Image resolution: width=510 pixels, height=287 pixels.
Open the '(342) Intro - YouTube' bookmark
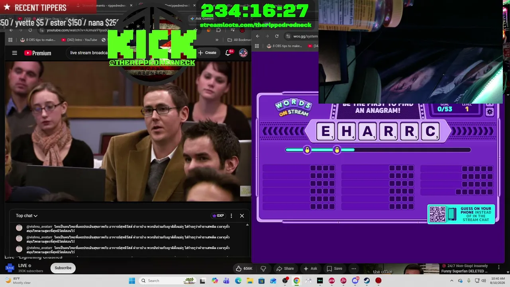coord(79,40)
